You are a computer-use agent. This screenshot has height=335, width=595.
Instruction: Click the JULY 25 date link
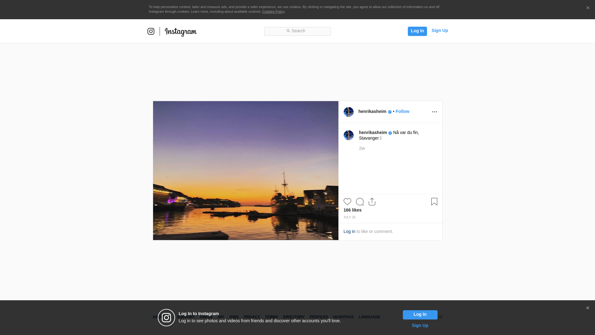349,217
